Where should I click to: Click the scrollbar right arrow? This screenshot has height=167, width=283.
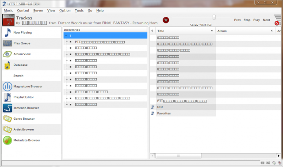click(279, 156)
